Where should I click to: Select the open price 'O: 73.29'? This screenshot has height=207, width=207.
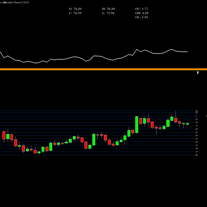pyautogui.click(x=75, y=9)
